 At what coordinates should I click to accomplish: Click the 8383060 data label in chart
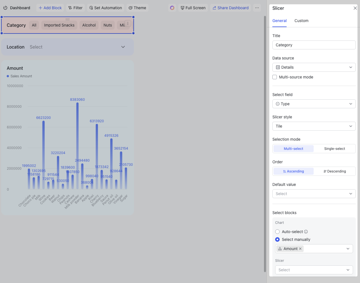tap(77, 100)
